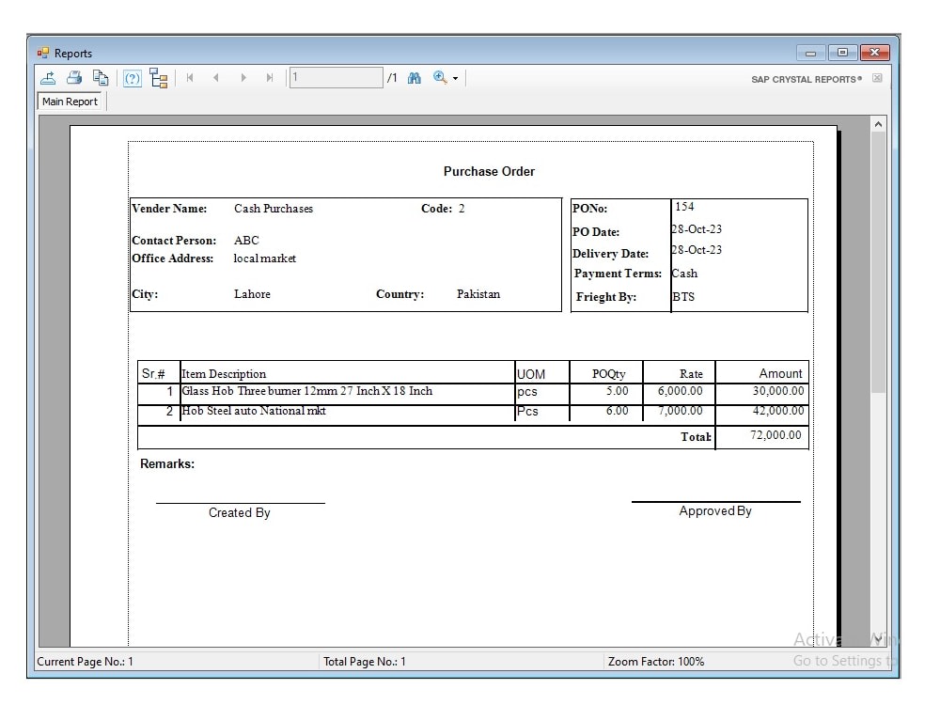Click the SAP Crystal Reports label

(807, 80)
